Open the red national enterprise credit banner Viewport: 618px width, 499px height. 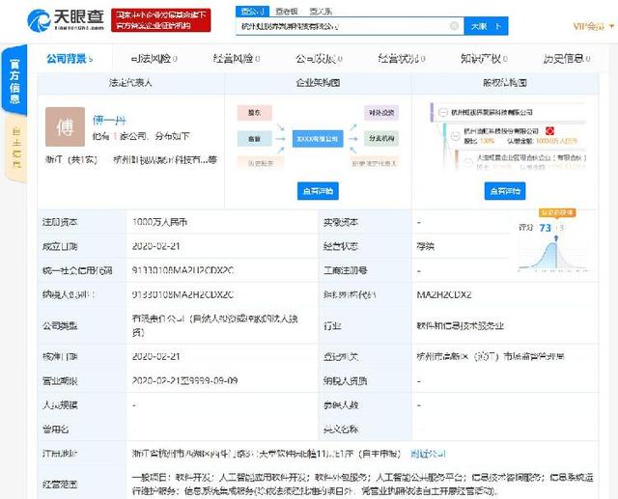161,20
